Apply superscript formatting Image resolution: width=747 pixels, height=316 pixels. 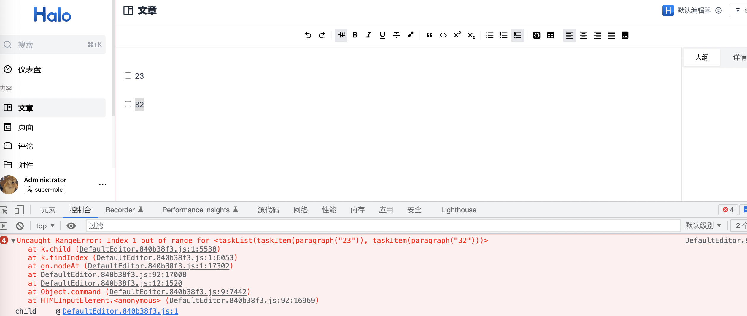point(457,35)
